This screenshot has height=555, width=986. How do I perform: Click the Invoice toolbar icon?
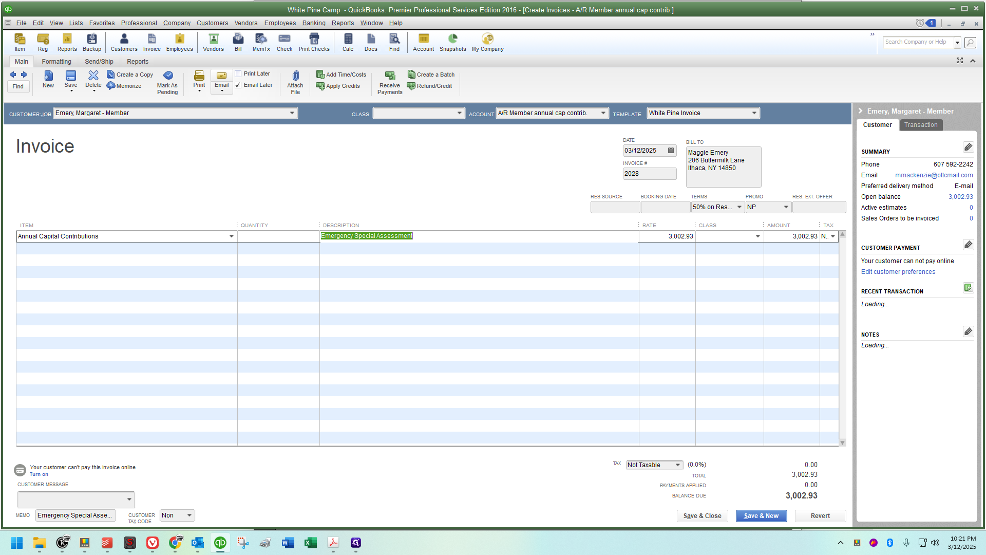coord(151,42)
